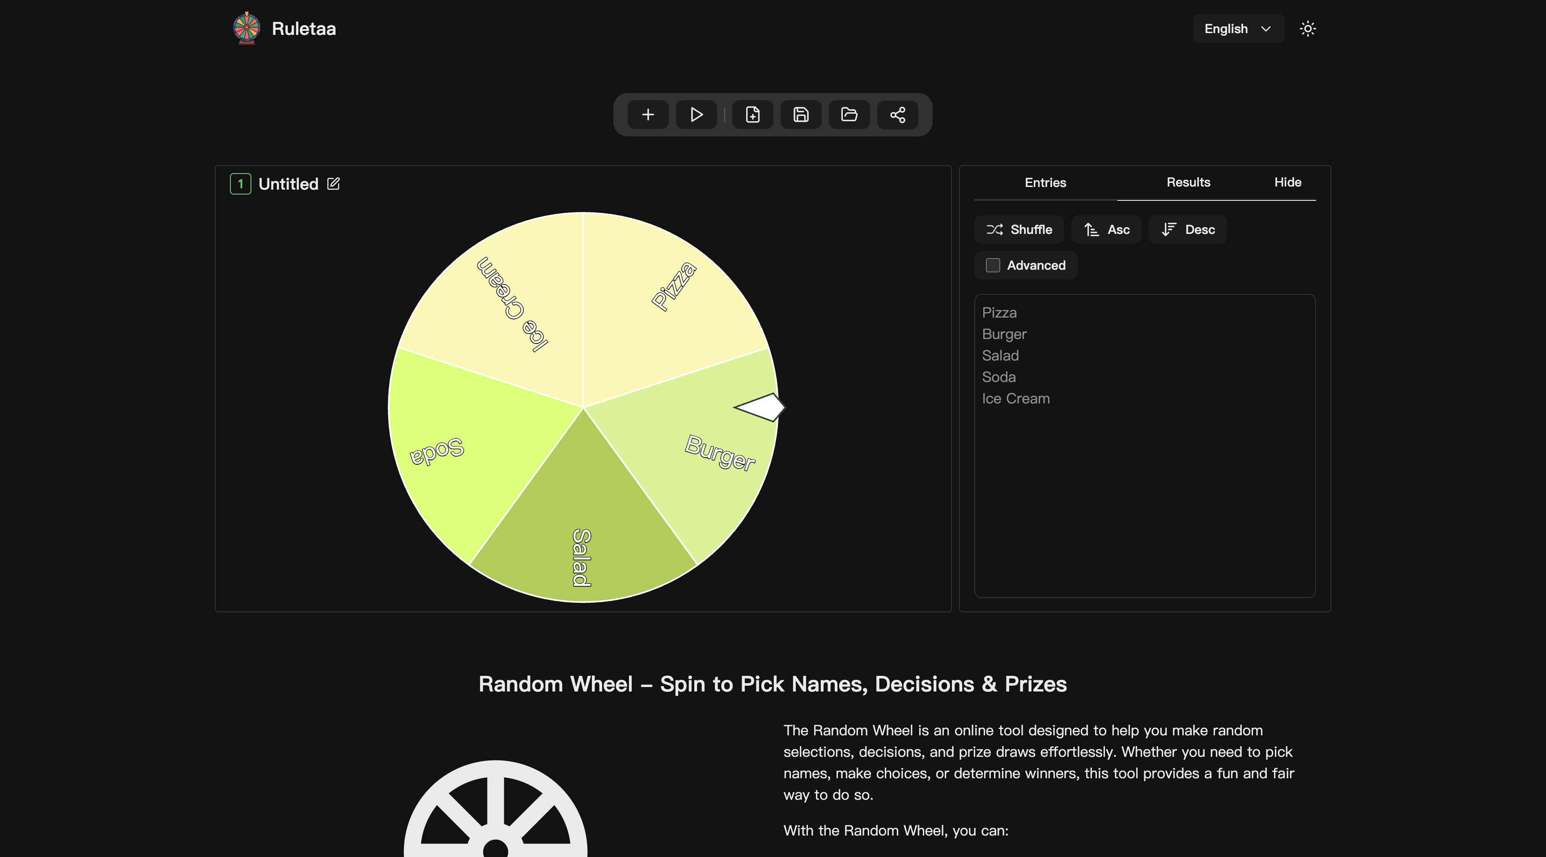1546x857 pixels.
Task: Click Hide to collapse the entries panel
Action: click(1287, 182)
